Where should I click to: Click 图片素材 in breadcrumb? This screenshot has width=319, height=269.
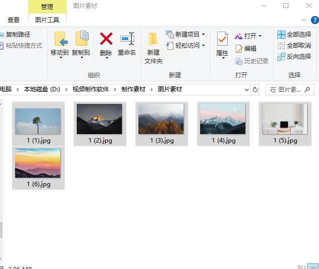[x=170, y=89]
